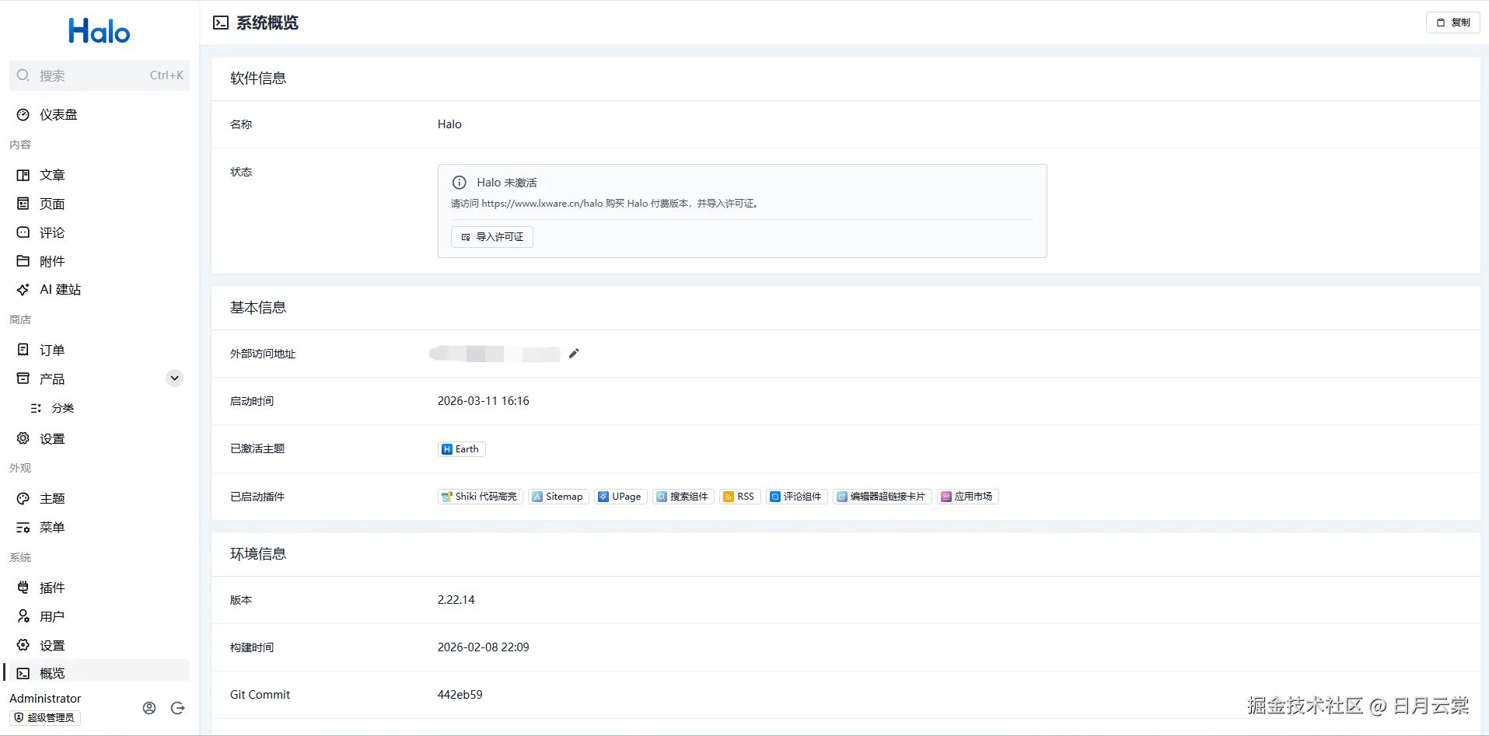Go to 主题 in the sidebar
The height and width of the screenshot is (736, 1489).
100,498
